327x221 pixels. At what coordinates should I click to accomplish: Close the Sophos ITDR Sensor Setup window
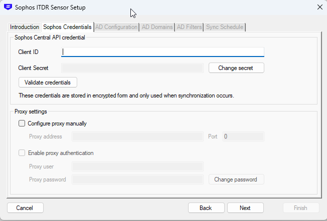pyautogui.click(x=319, y=7)
